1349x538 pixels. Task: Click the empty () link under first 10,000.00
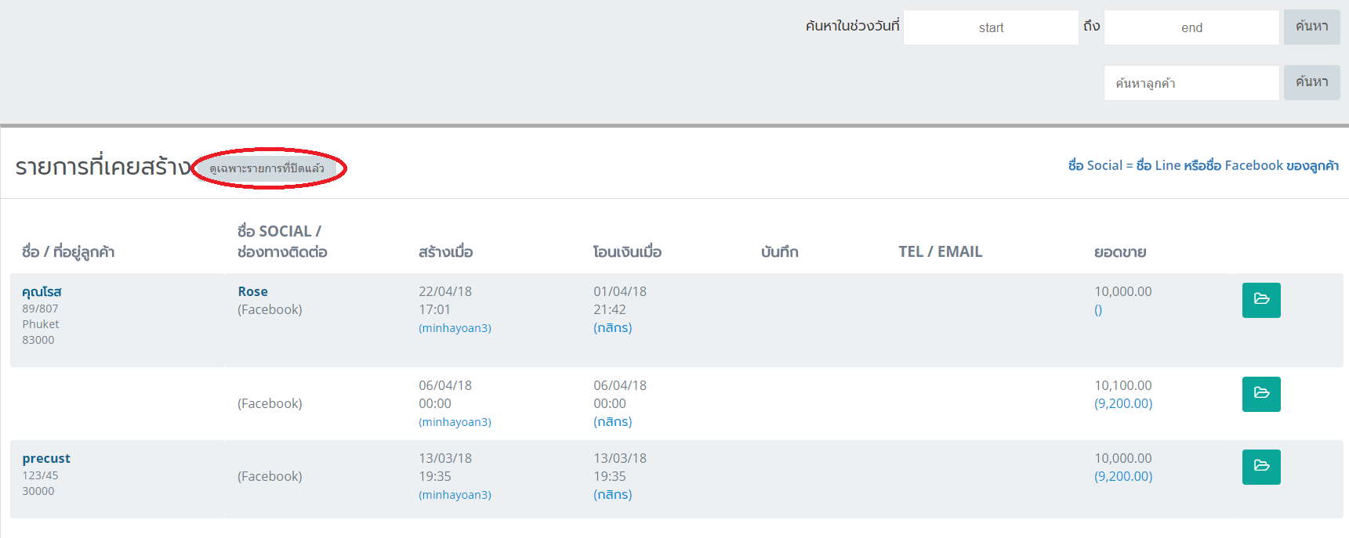[x=1098, y=310]
